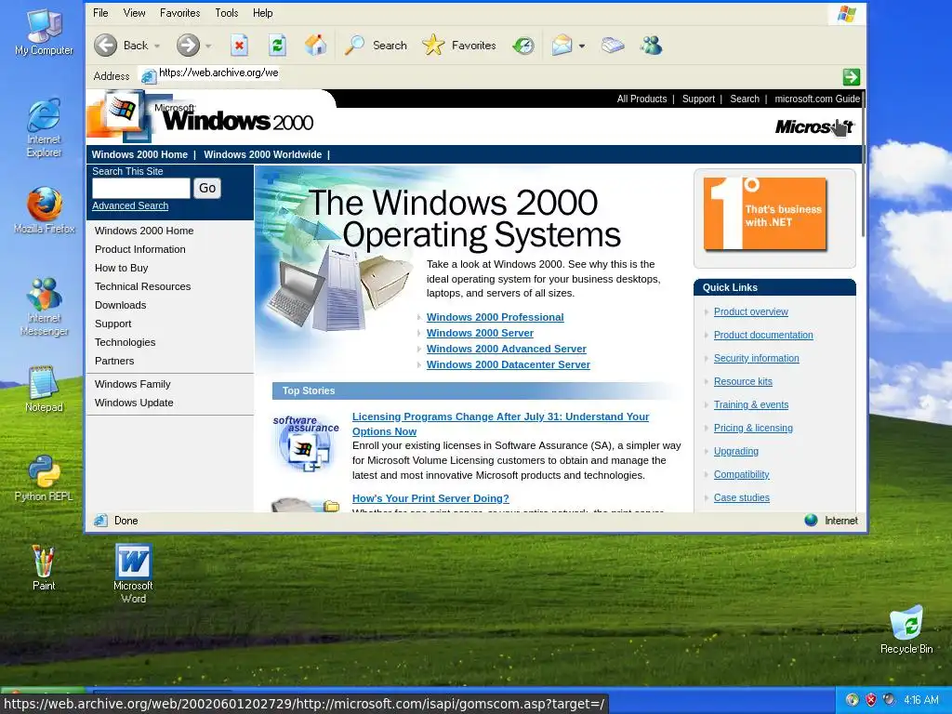The width and height of the screenshot is (952, 714).
Task: Open the Product overview quick link
Action: pos(751,311)
